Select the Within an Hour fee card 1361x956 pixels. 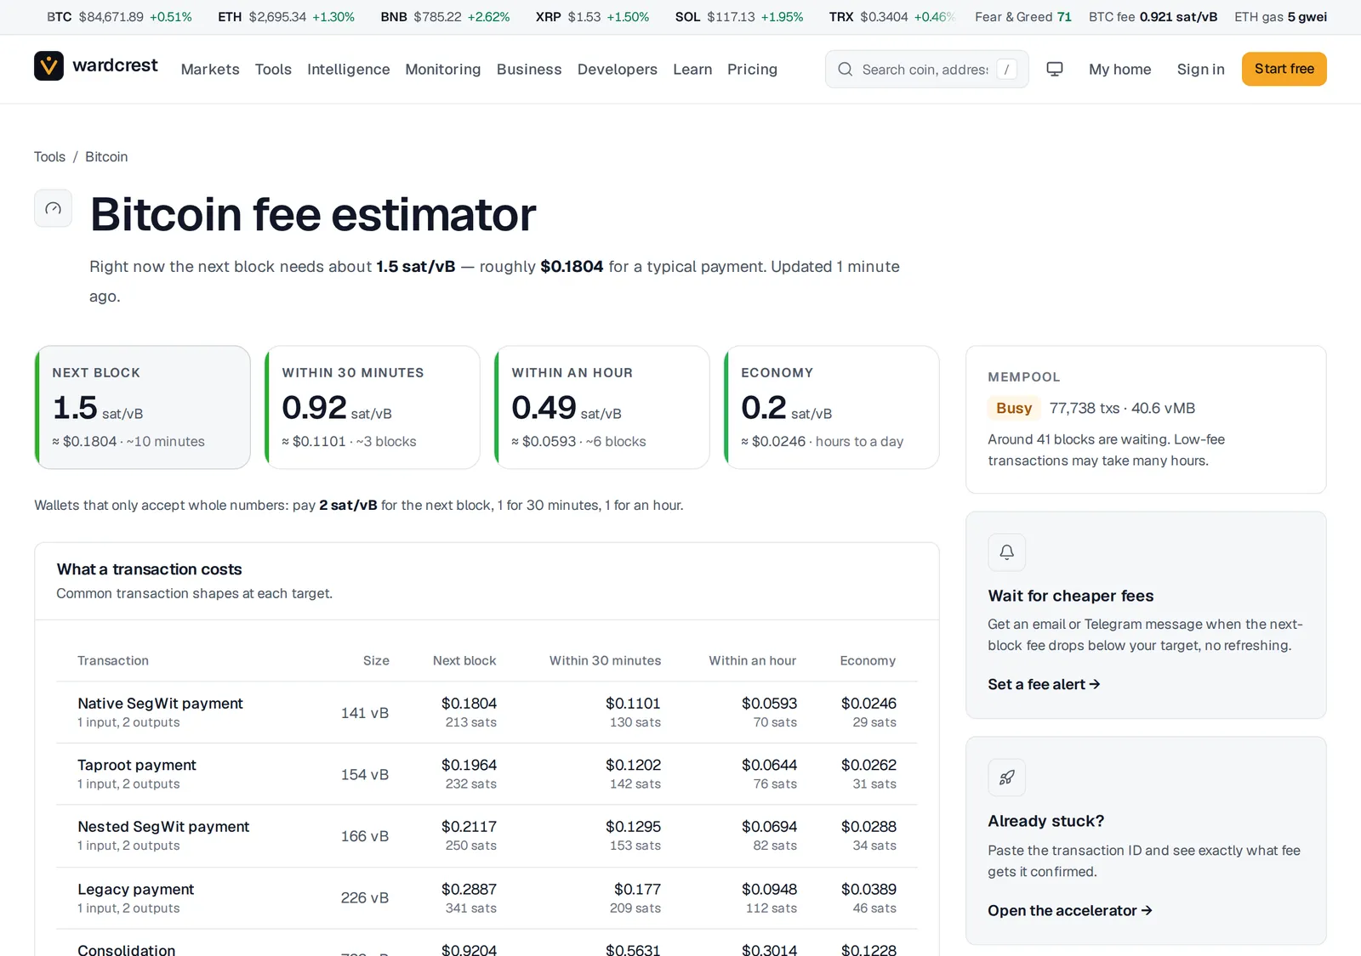[x=602, y=407]
